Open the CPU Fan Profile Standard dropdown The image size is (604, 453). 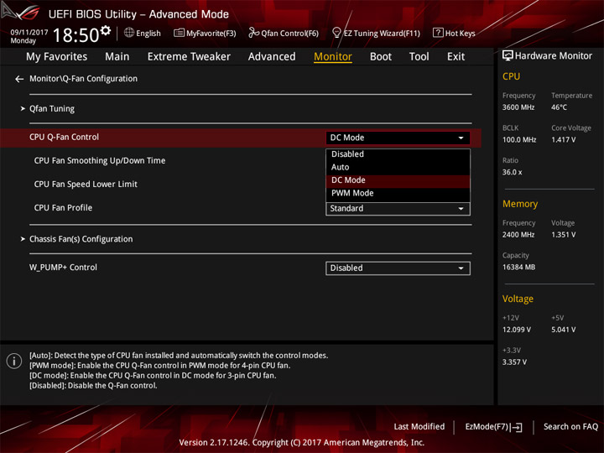point(398,208)
